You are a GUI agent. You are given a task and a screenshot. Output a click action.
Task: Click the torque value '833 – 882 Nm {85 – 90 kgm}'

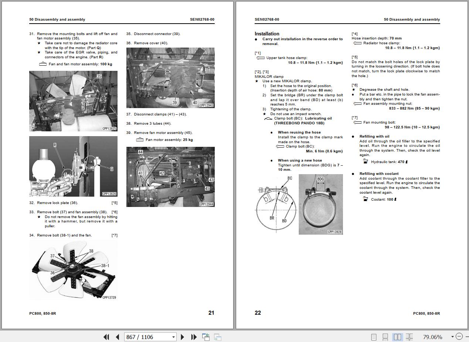(415, 108)
